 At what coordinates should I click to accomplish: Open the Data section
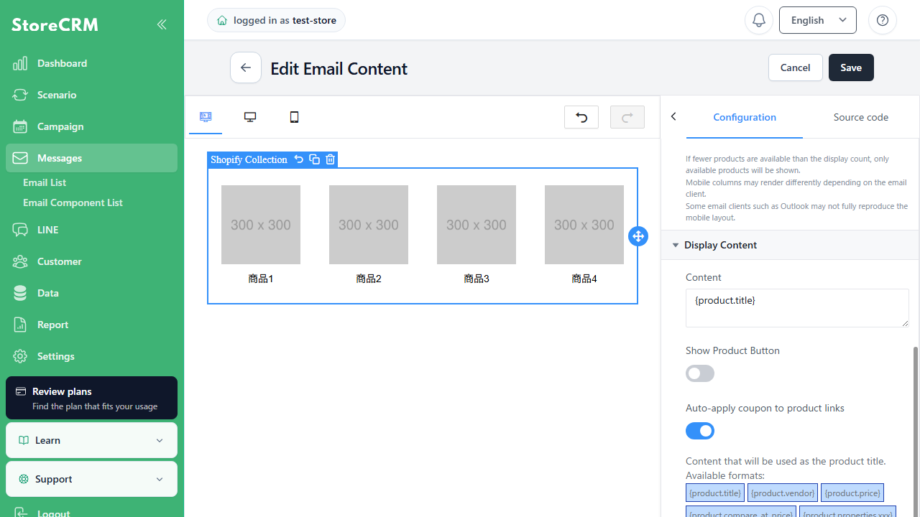[x=91, y=293]
